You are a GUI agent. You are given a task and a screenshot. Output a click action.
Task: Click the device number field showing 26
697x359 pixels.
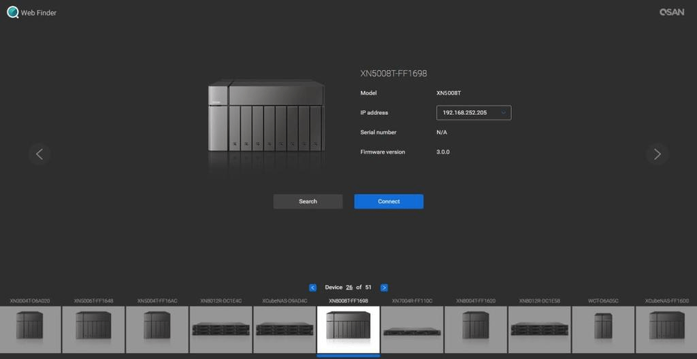[349, 288]
